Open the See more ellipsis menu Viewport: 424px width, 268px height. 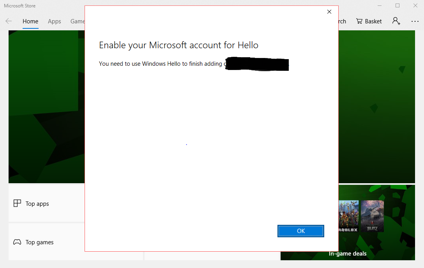tap(415, 21)
